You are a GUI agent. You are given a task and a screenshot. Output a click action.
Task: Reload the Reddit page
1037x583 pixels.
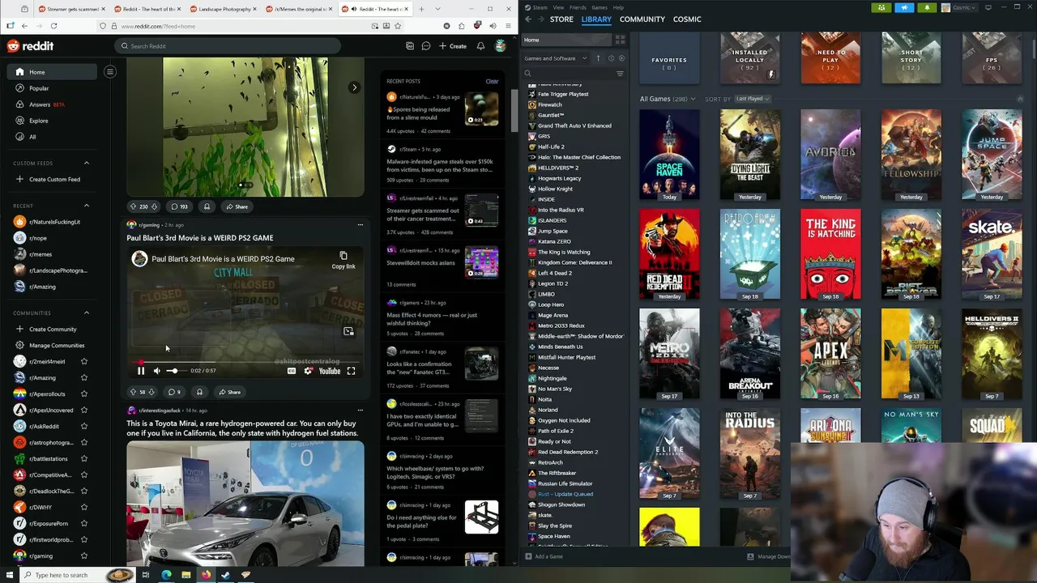[x=53, y=26]
